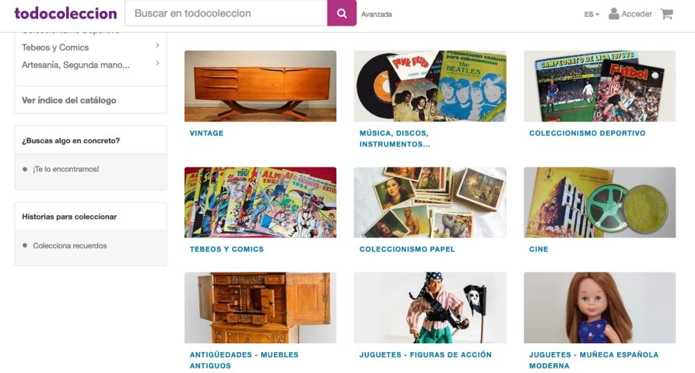Open the shopping cart icon
Image resolution: width=695 pixels, height=373 pixels.
(667, 14)
